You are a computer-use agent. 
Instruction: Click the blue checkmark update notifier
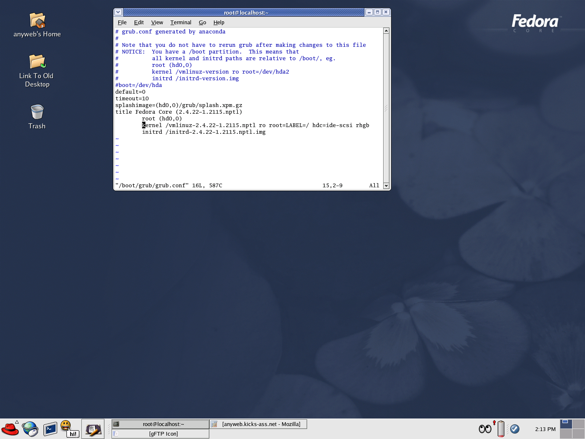(515, 429)
